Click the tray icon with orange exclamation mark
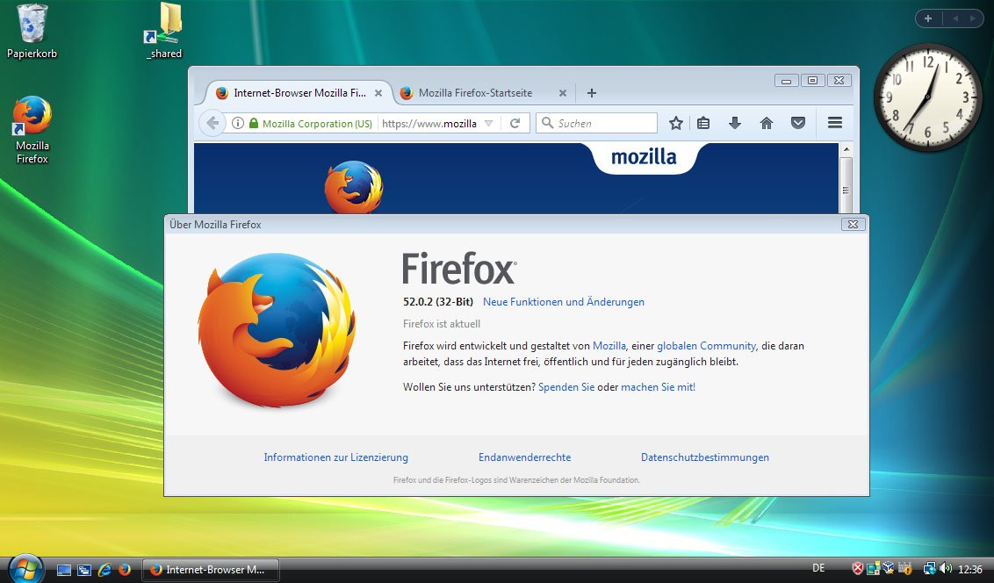Viewport: 994px width, 583px height. coord(904,568)
